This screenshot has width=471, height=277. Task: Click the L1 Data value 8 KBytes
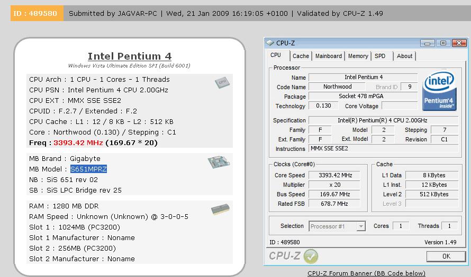432,175
